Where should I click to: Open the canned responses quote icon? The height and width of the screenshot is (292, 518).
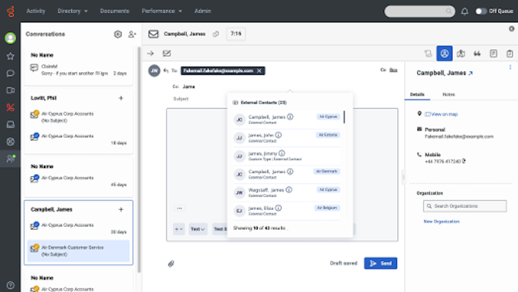(477, 54)
